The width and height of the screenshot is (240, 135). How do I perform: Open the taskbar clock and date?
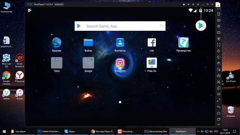click(225, 132)
